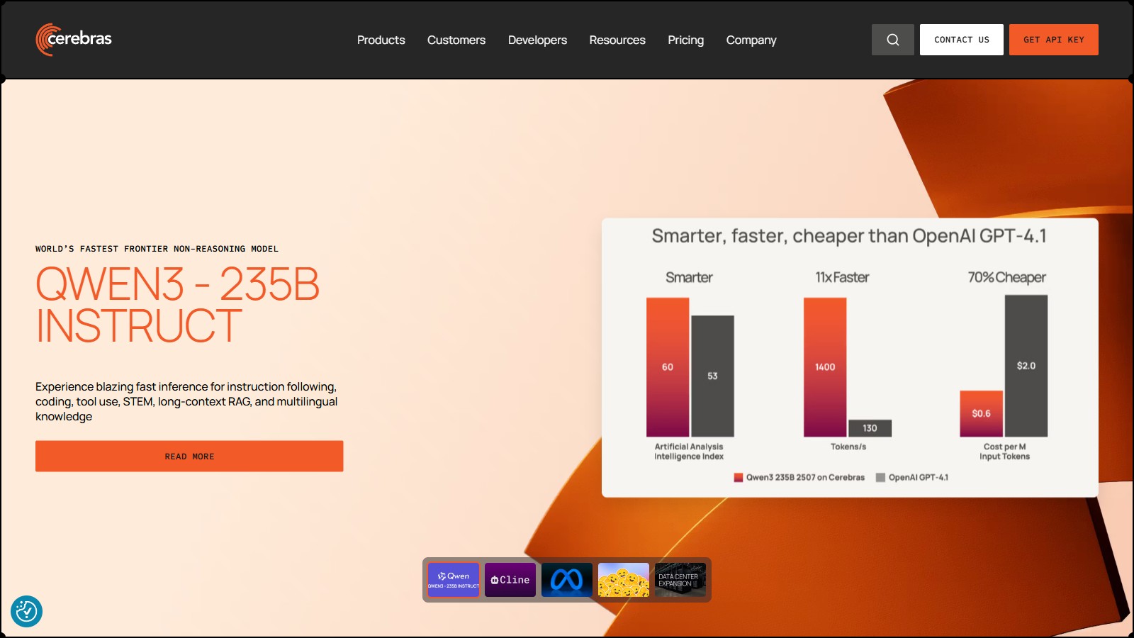The width and height of the screenshot is (1134, 638).
Task: Expand the Developers nav dropdown
Action: click(x=537, y=40)
